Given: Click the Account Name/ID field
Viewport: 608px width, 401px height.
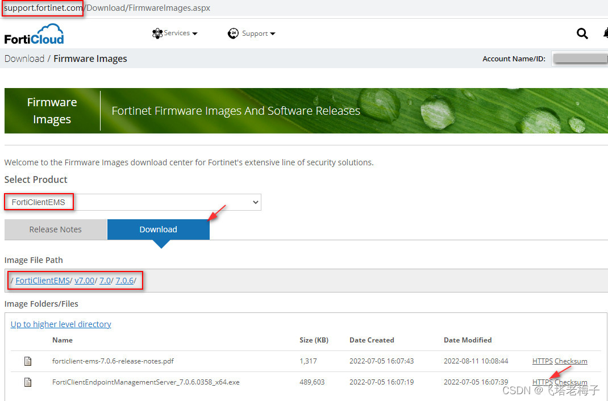Looking at the screenshot, I should point(580,59).
